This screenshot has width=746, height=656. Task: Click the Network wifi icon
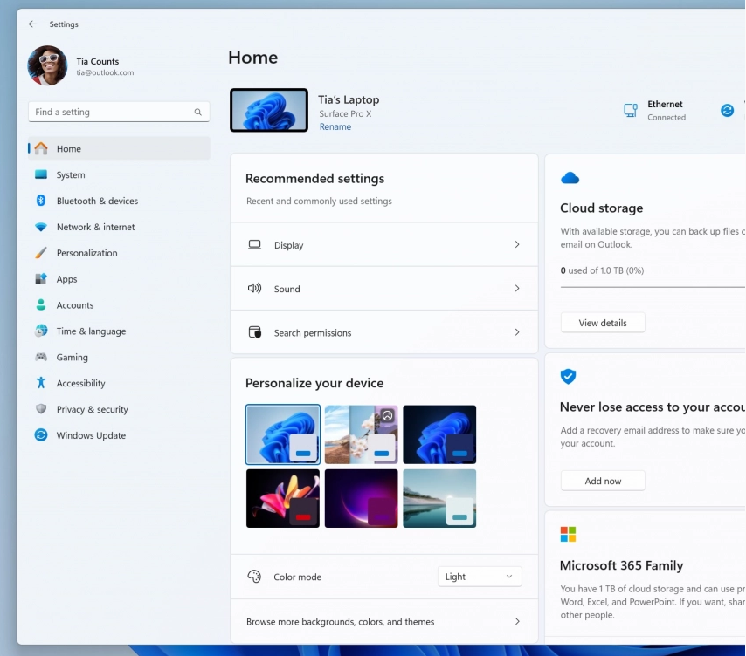41,227
